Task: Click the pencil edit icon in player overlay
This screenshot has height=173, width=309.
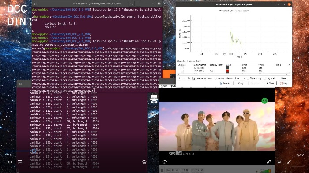Action: tap(268, 162)
